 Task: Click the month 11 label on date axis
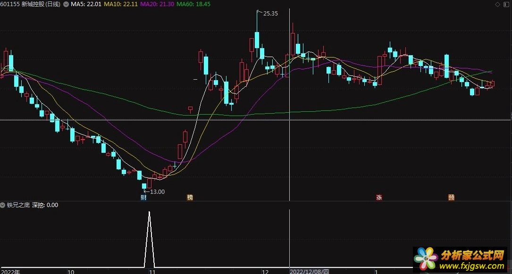[152, 271]
